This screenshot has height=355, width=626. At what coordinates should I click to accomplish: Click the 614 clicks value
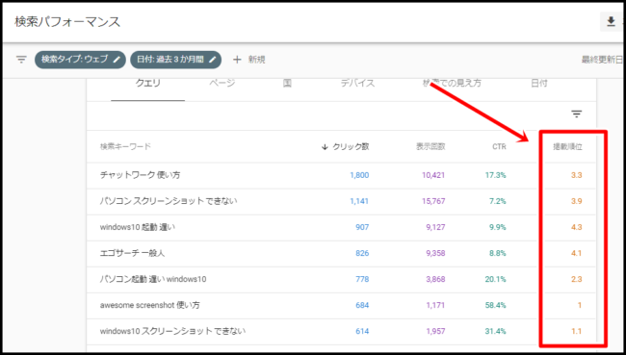[x=362, y=331]
